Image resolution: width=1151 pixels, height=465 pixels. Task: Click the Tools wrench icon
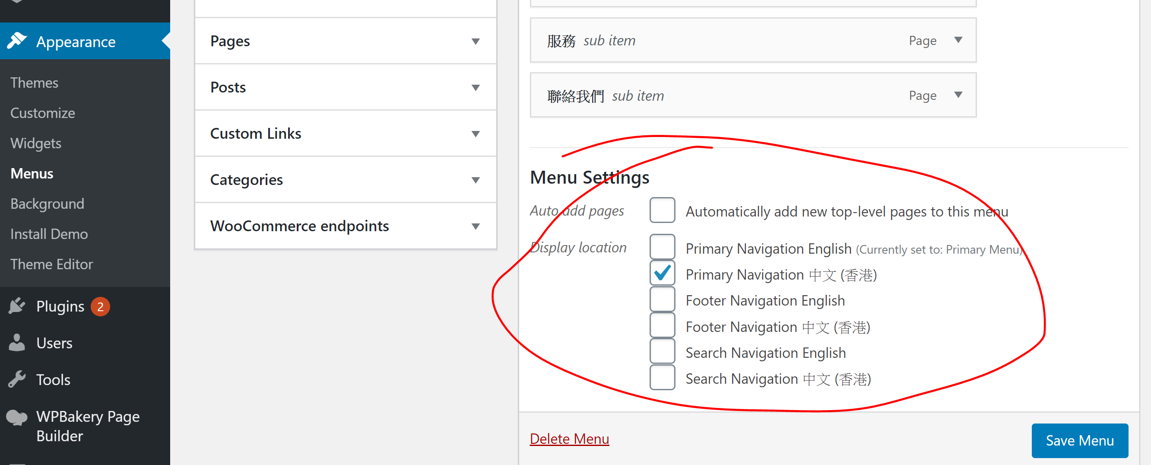(x=17, y=379)
